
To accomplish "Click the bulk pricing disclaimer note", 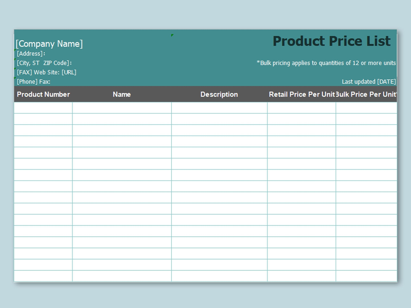I will click(x=326, y=63).
